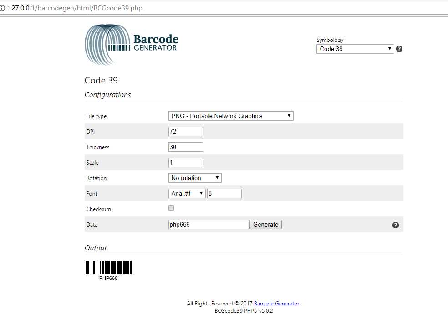Image resolution: width=448 pixels, height=320 pixels.
Task: Click the generated PHP666 barcode image
Action: click(108, 270)
